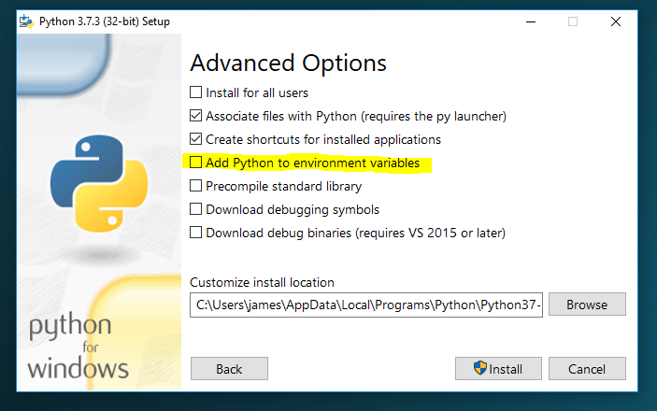Click the install location path field
Screen dimensions: 657x411
click(x=365, y=305)
